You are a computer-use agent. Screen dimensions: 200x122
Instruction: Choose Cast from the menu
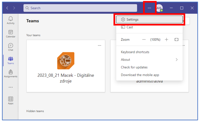[x=149, y=27]
